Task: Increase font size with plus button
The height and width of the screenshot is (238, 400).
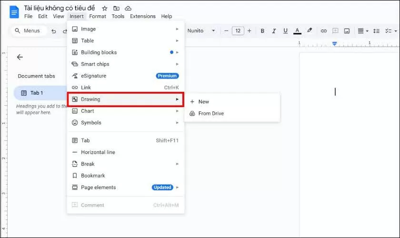Action: pos(249,31)
